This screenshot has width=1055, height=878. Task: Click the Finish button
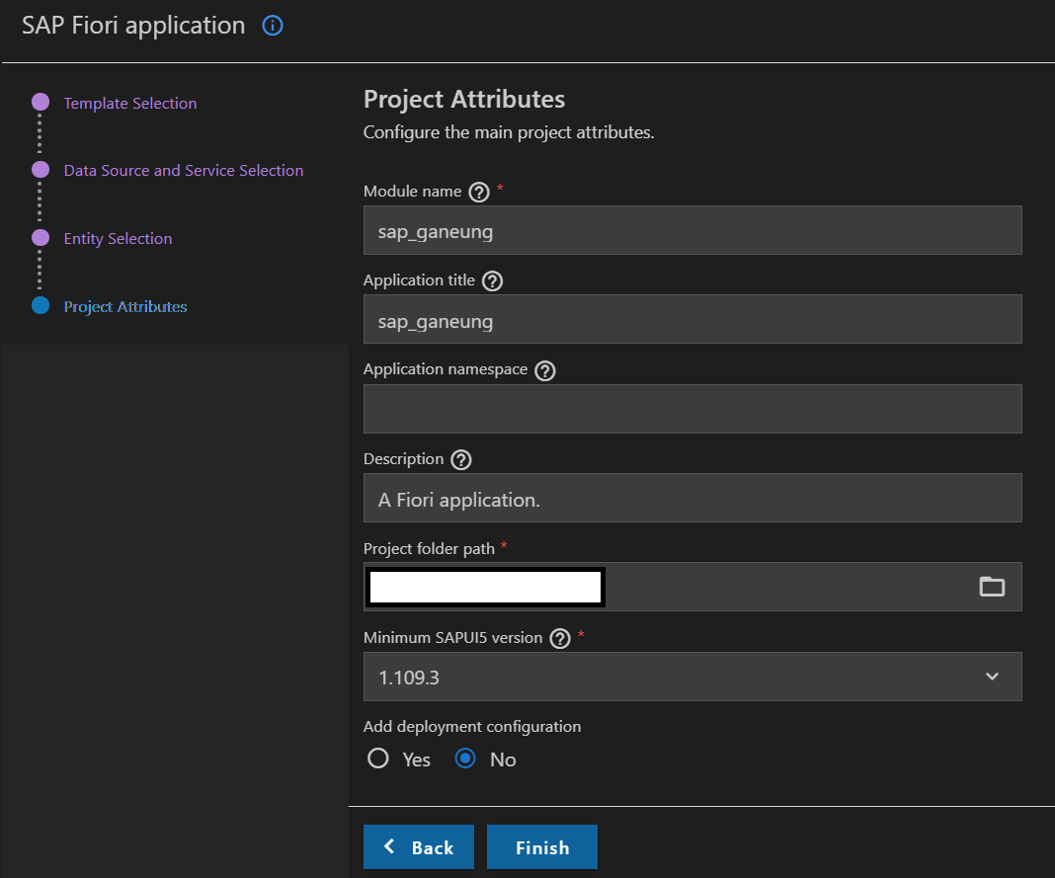coord(542,847)
